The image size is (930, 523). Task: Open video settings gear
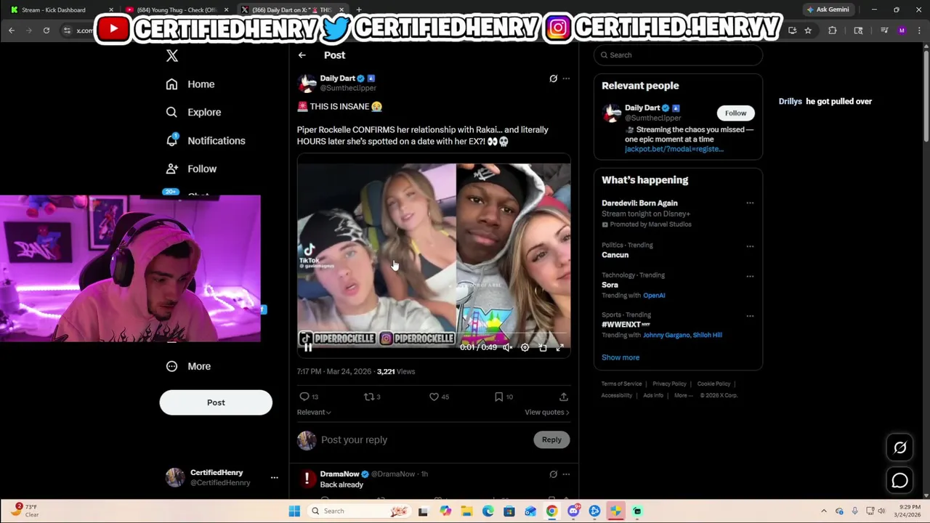[x=525, y=347]
